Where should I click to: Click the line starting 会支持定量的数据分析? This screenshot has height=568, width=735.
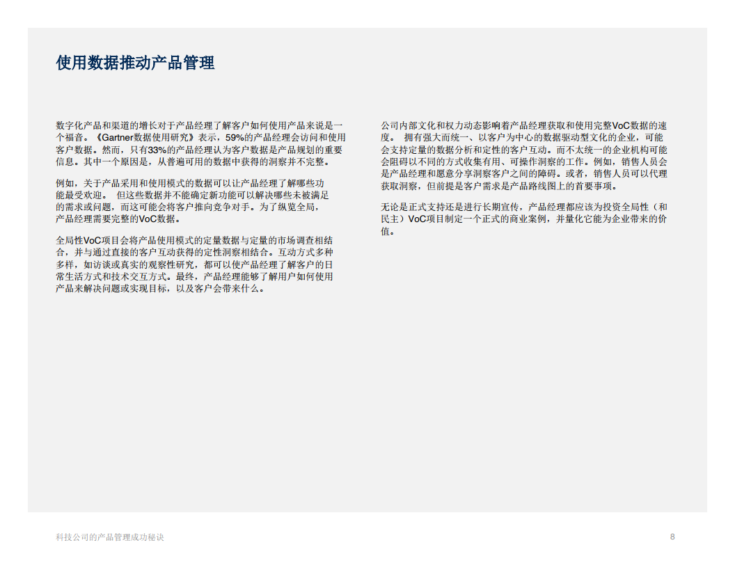click(523, 150)
